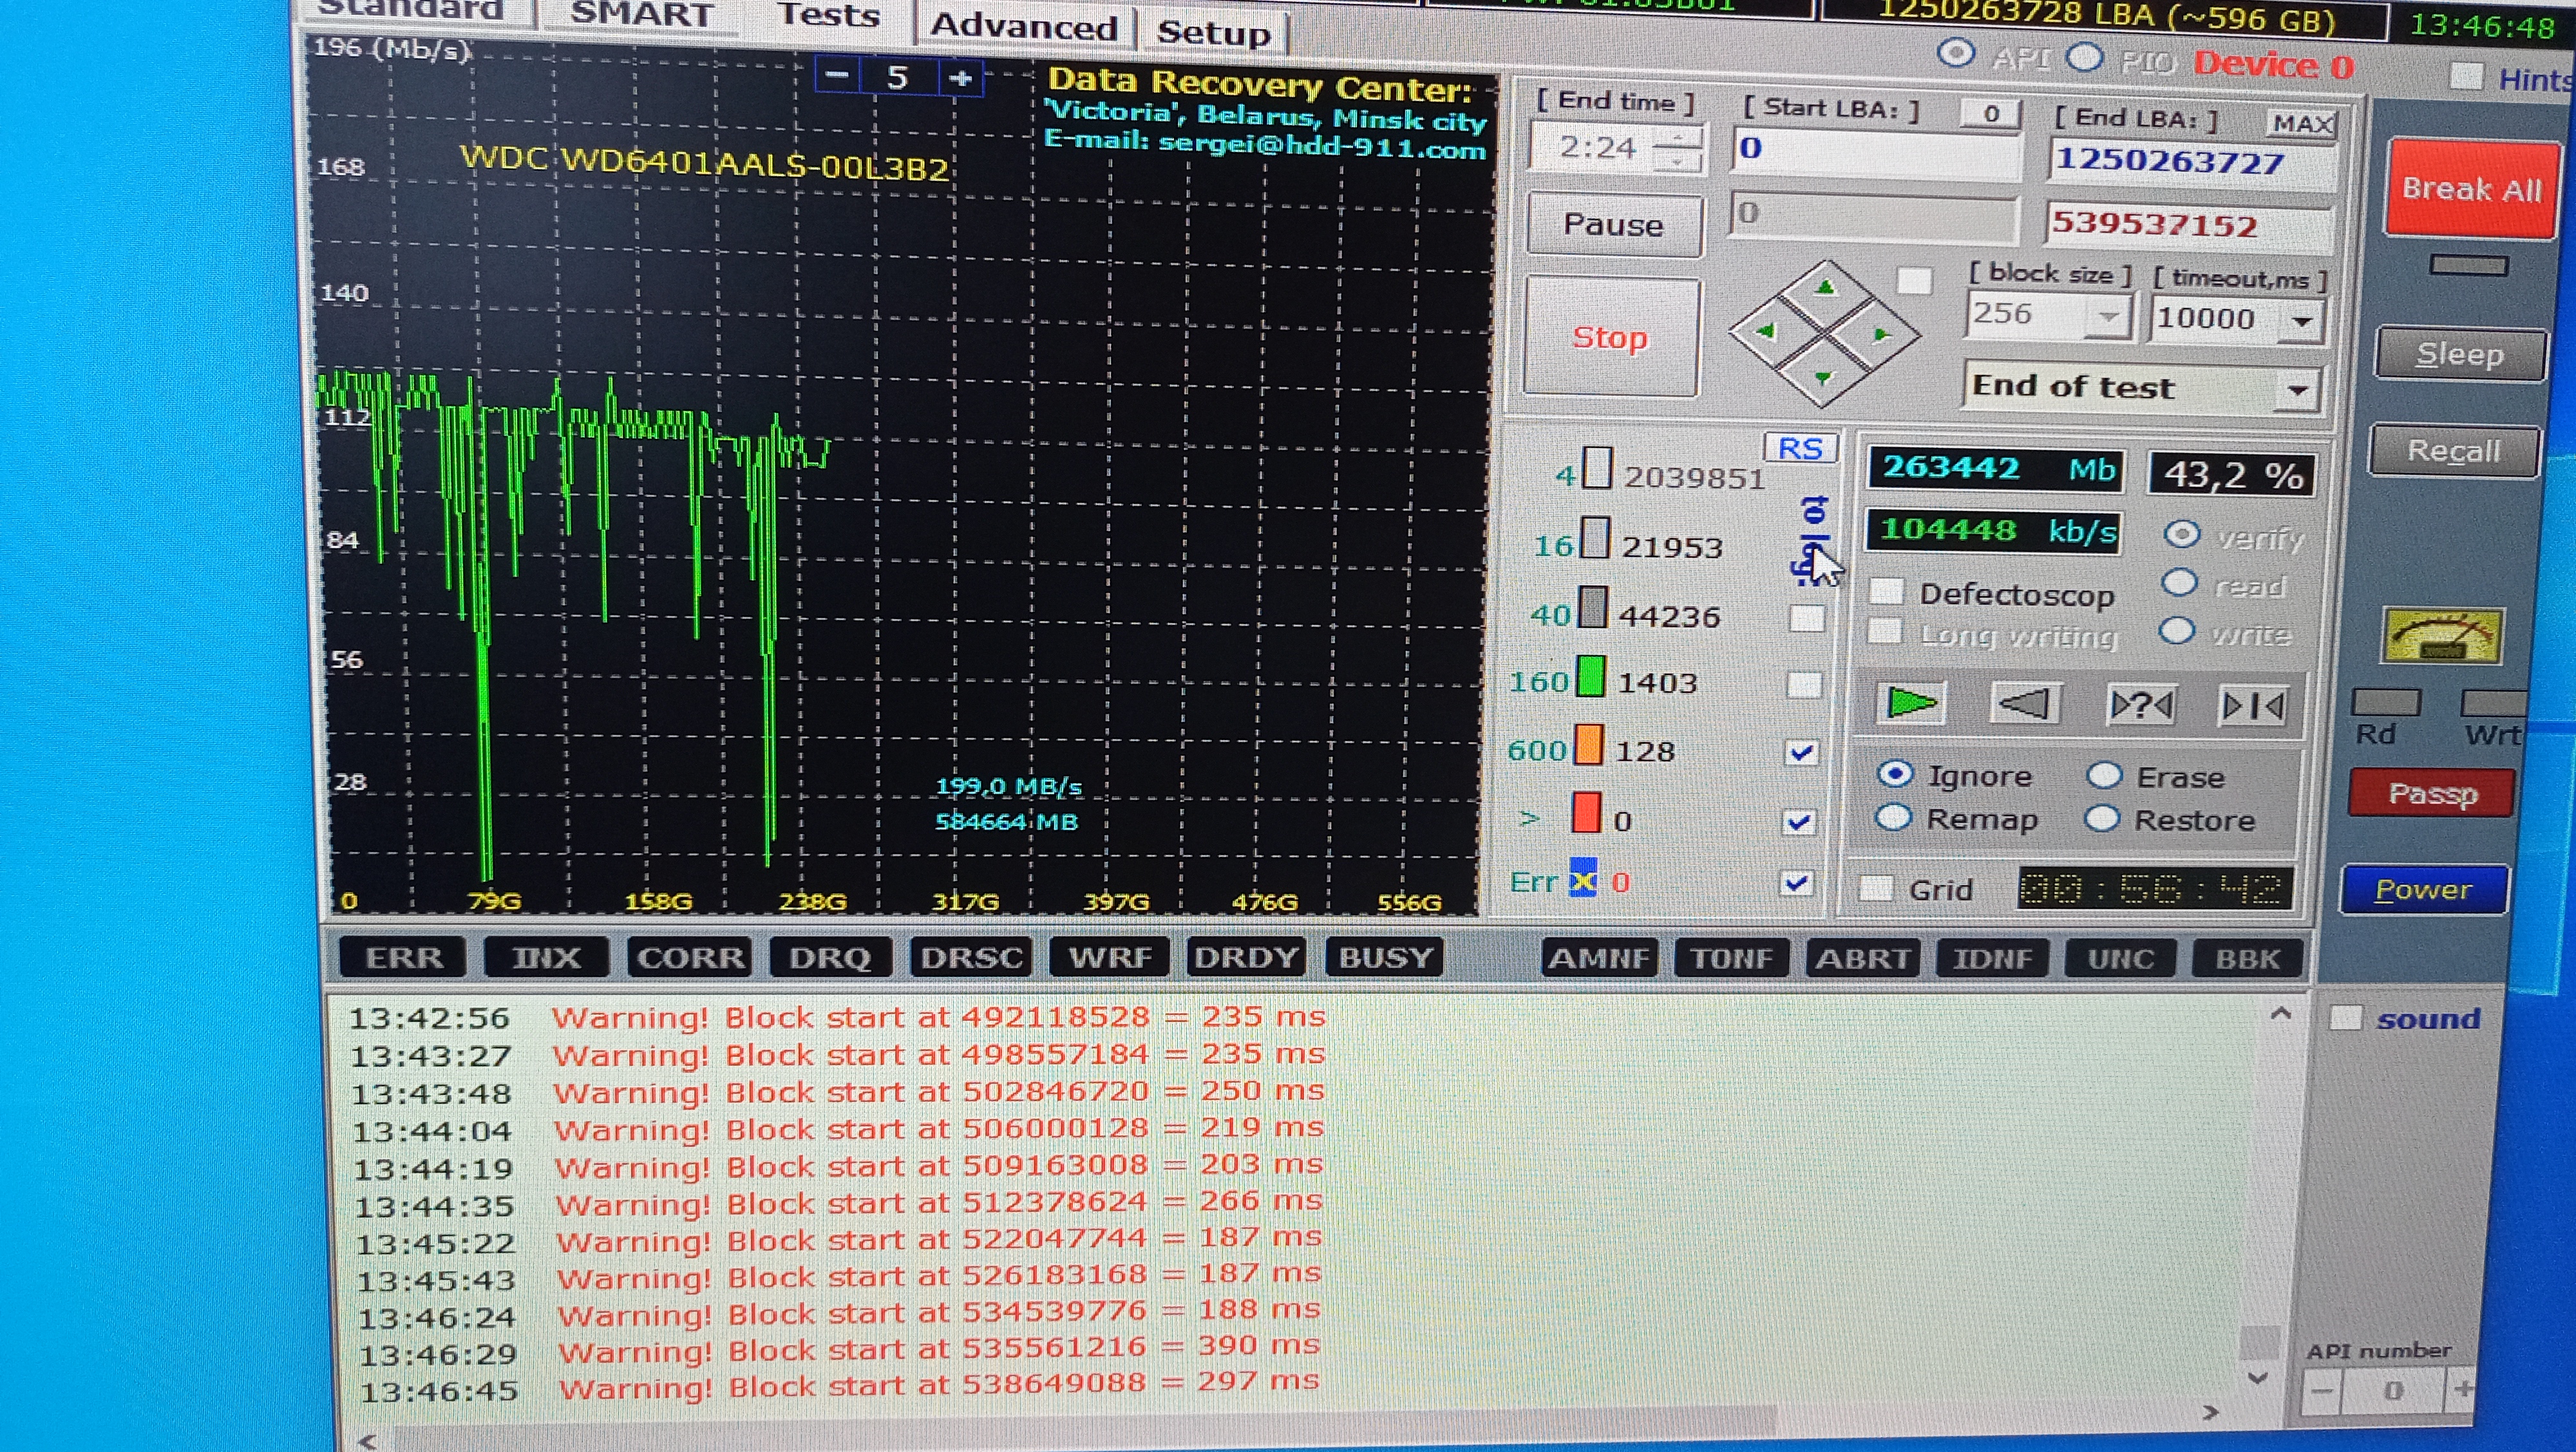Switch to the Tests tab
The width and height of the screenshot is (2576, 1452).
[x=828, y=15]
